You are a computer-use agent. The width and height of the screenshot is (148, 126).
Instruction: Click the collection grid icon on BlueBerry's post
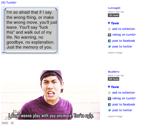[109, 93]
